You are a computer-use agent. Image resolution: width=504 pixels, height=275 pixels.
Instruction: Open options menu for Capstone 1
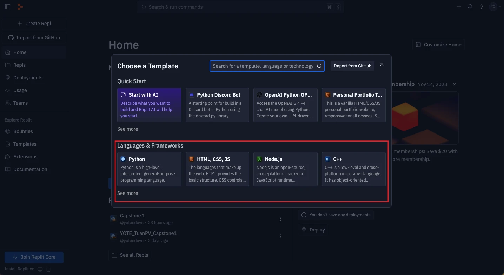(x=280, y=219)
